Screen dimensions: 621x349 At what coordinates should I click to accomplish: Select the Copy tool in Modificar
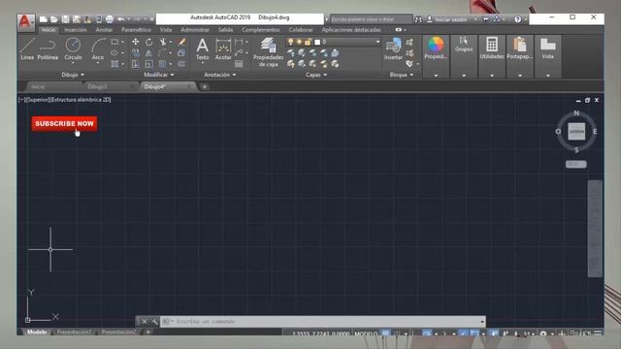coord(136,52)
